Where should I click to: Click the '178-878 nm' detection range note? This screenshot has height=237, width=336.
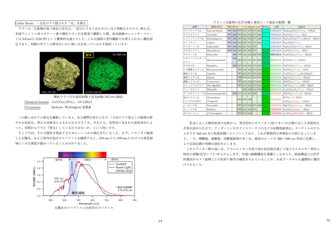pos(125,190)
